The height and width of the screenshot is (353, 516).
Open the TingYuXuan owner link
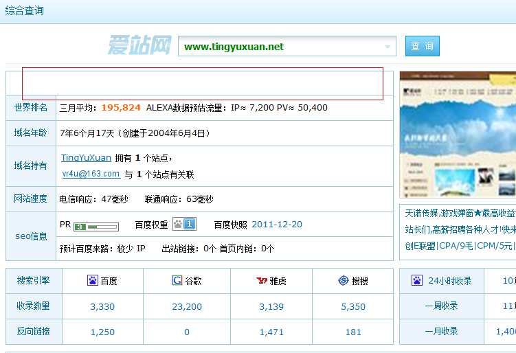click(x=86, y=157)
